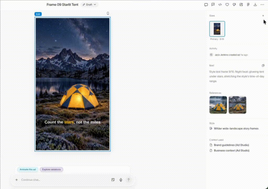Click the thumbs-down dislike icon
The width and height of the screenshot is (268, 189).
point(234,5)
